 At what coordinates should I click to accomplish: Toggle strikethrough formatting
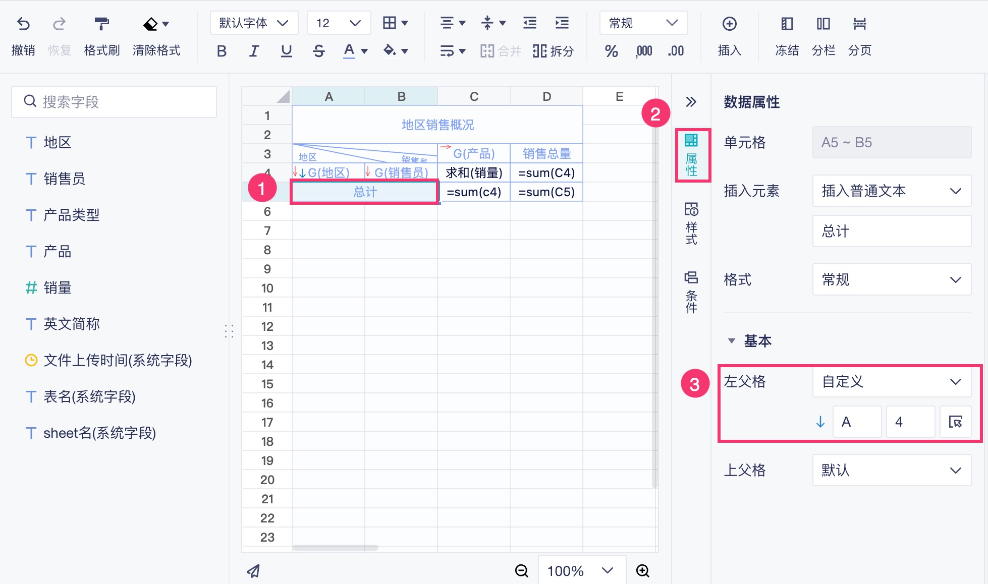(x=318, y=51)
